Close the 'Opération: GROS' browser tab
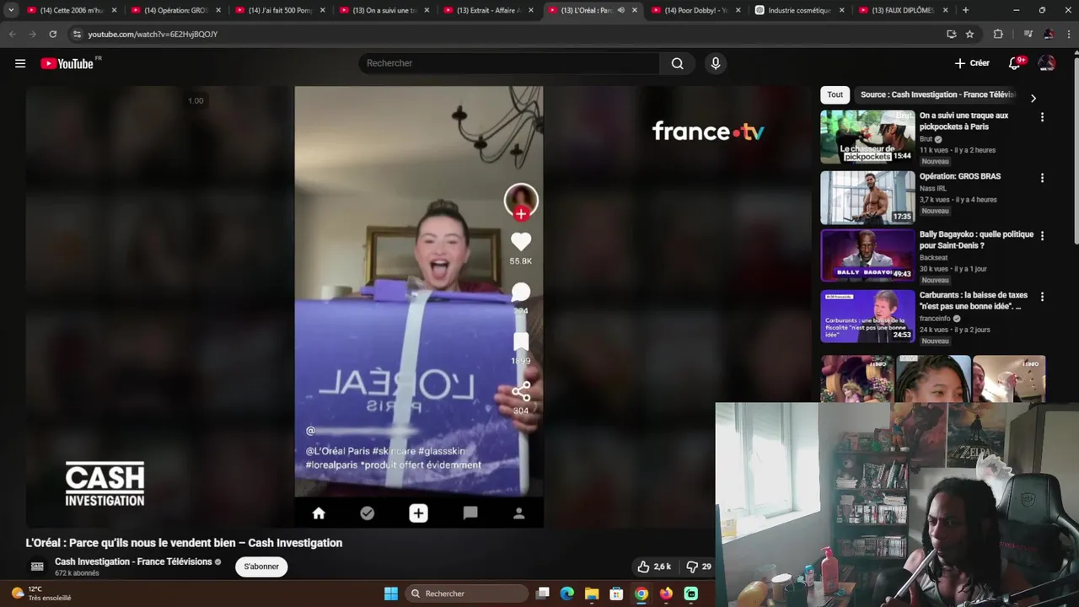 point(218,10)
